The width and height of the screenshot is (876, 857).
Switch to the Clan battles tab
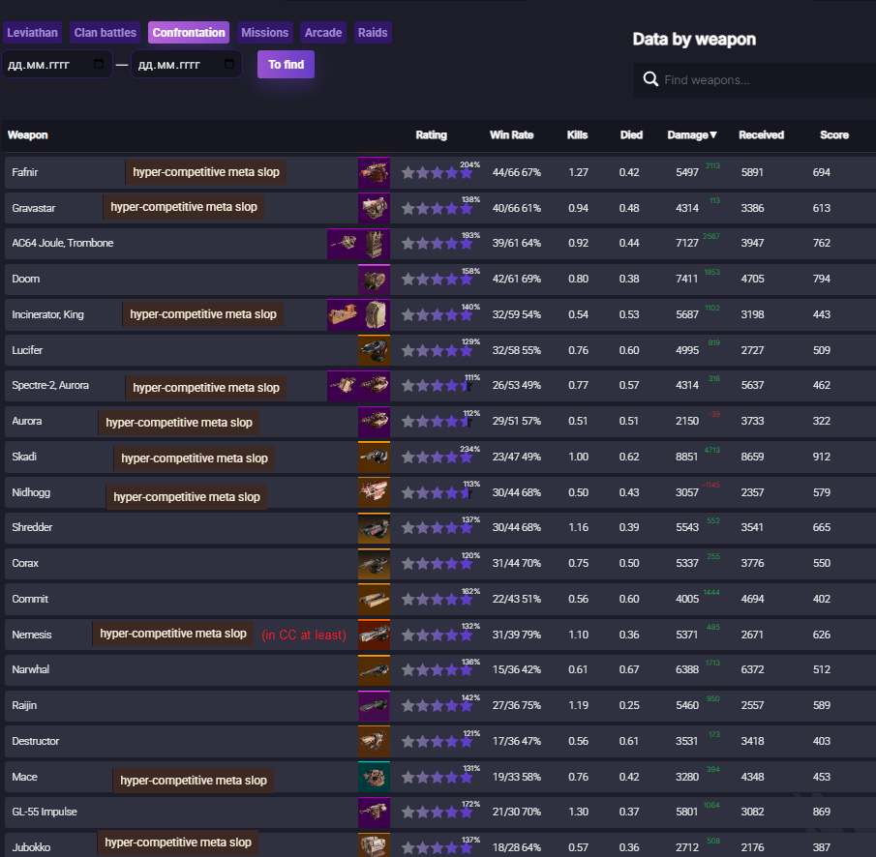[x=106, y=32]
